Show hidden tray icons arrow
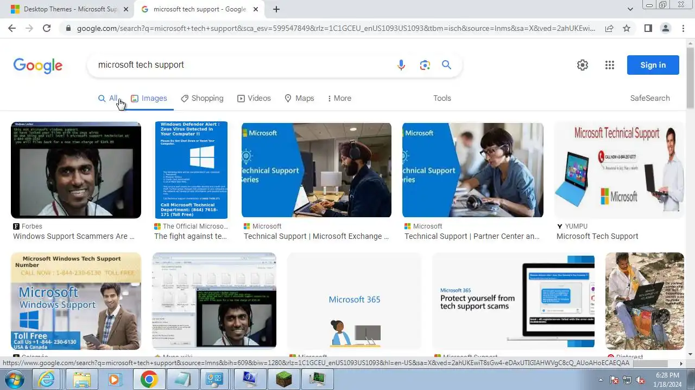 point(601,380)
